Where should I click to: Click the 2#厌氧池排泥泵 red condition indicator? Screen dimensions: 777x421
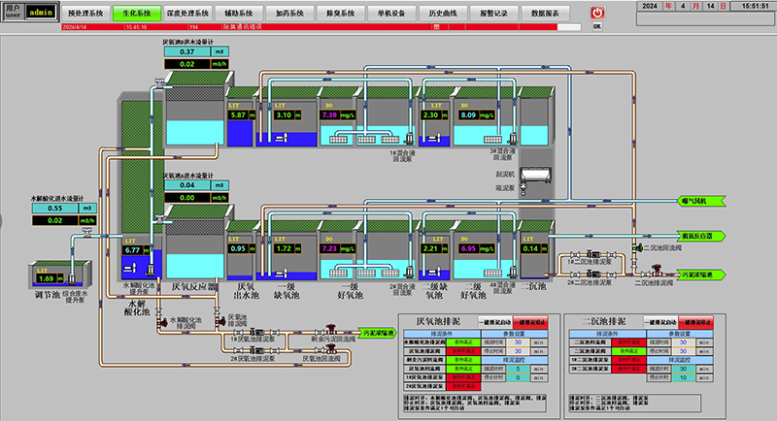click(463, 386)
